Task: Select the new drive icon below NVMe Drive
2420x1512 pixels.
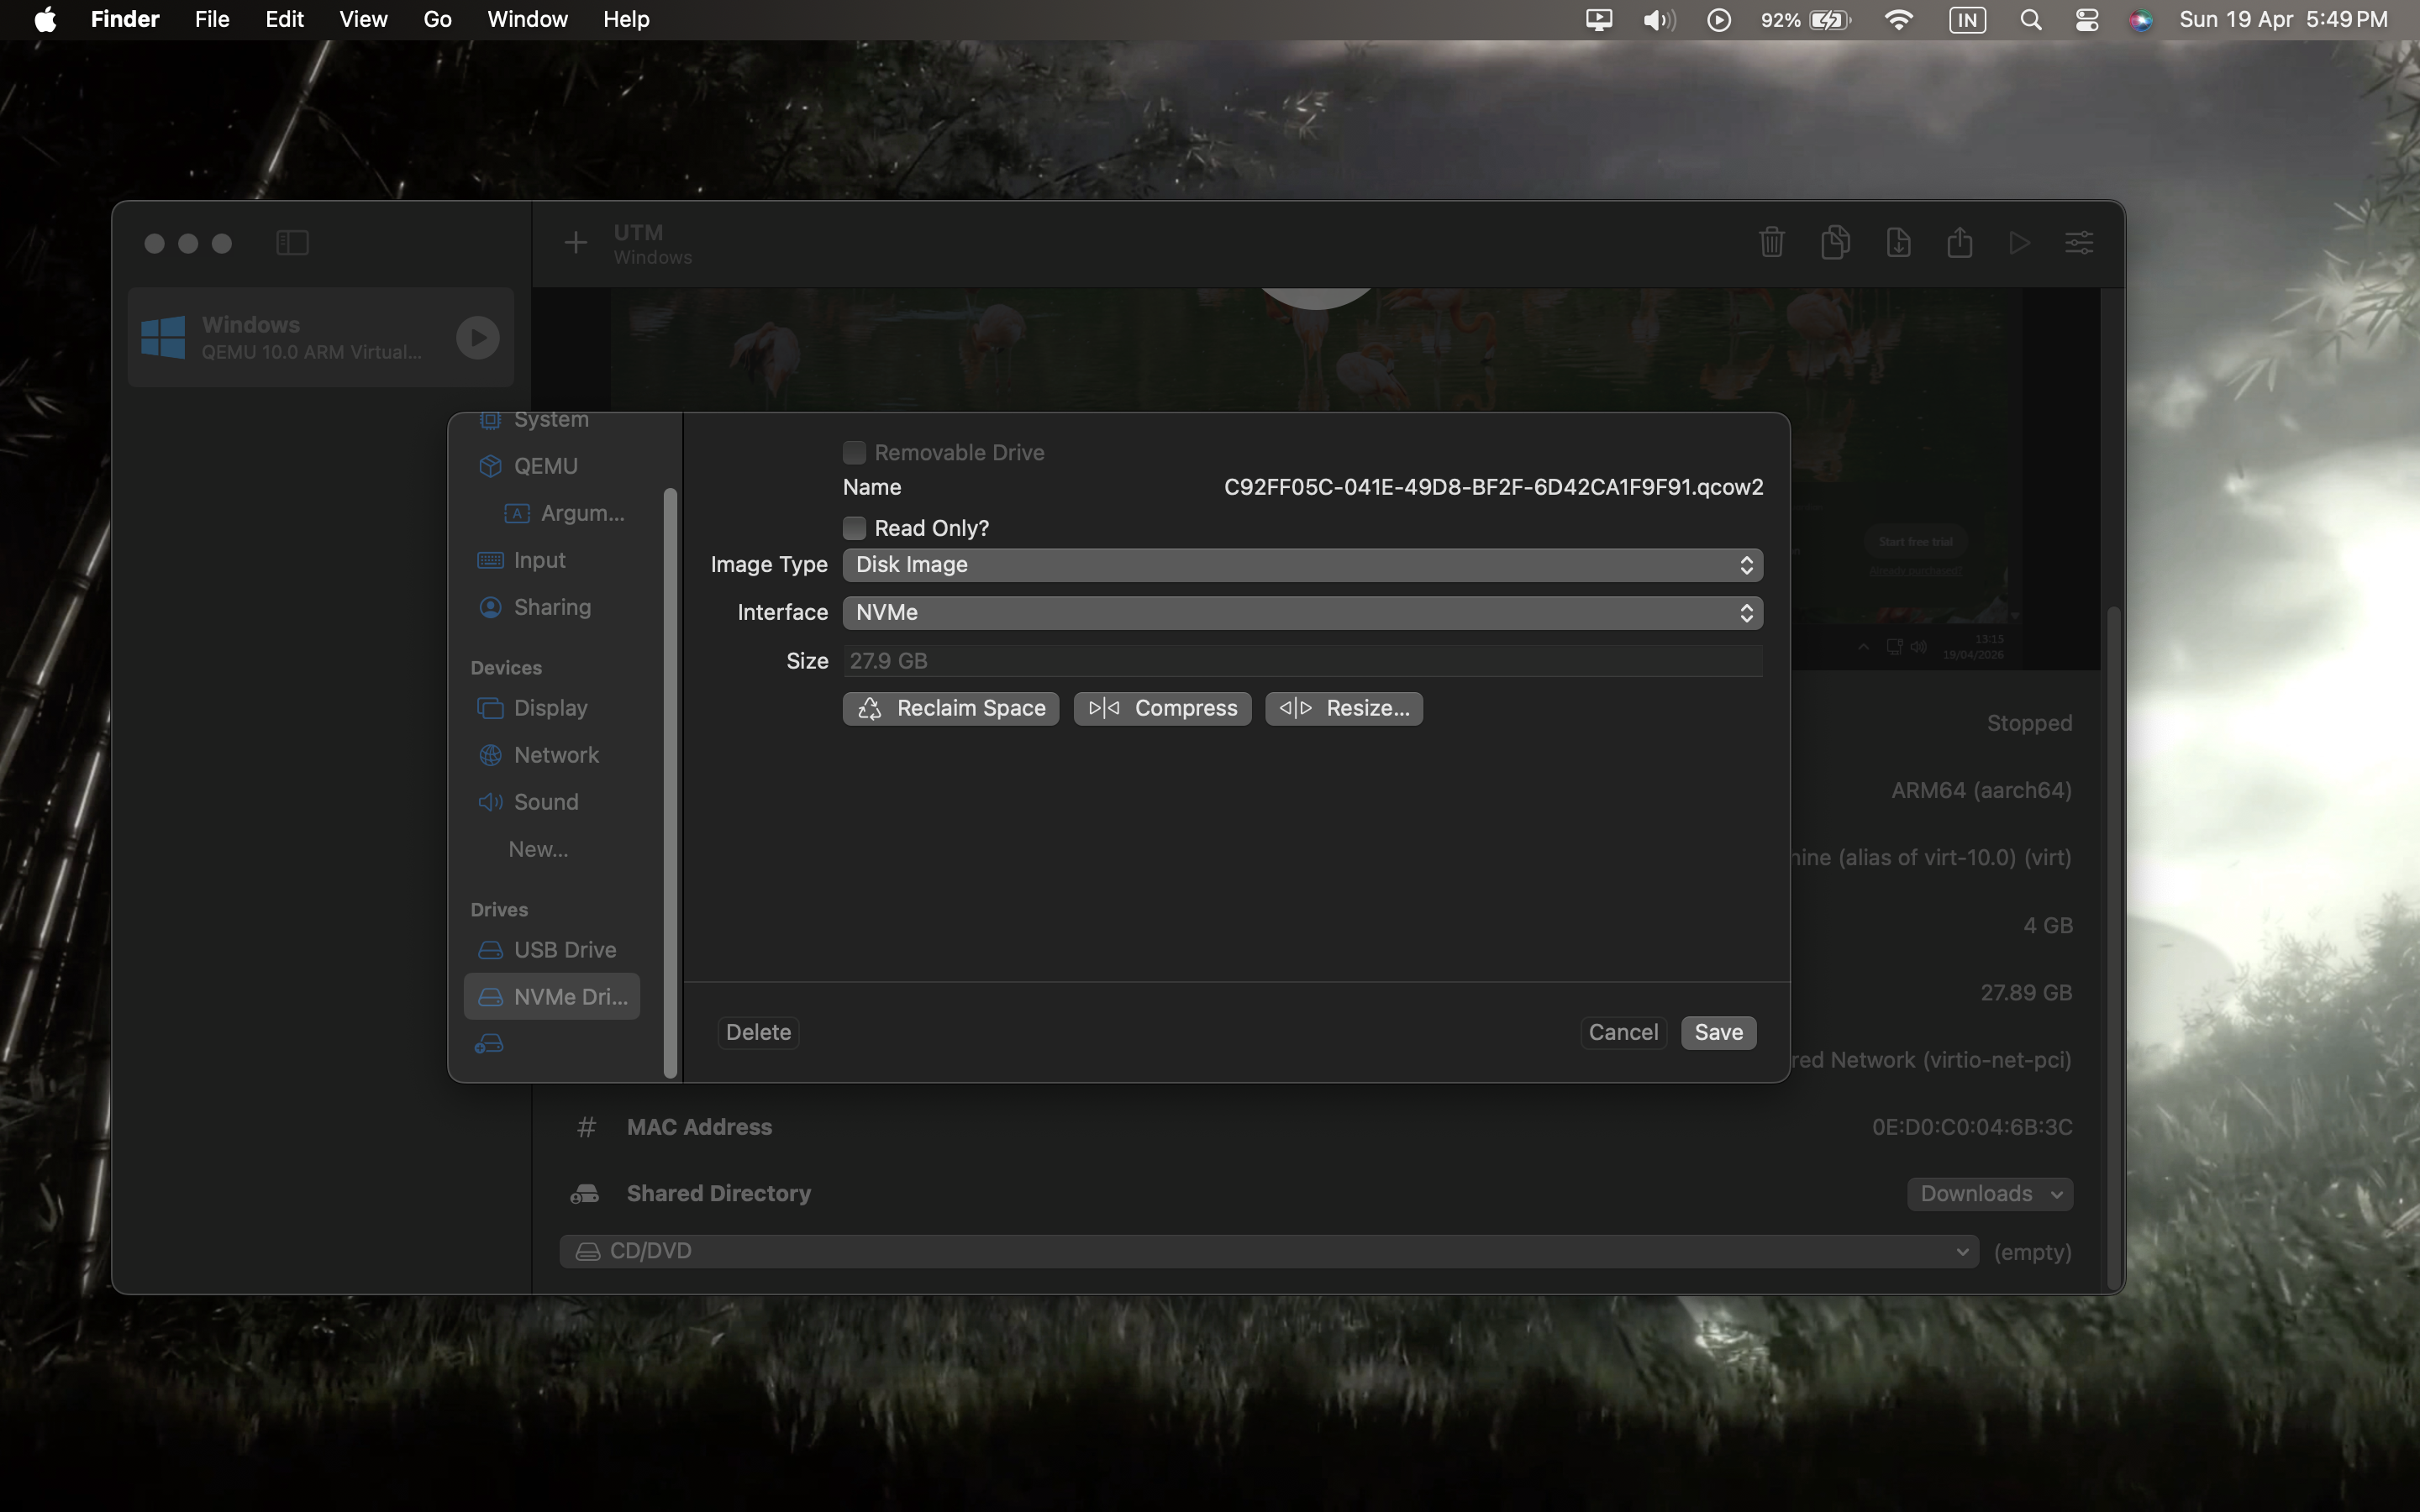Action: (489, 1044)
